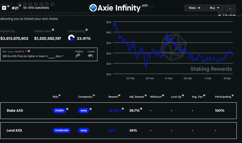
Task: Open the Buy dropdown menu
Action: (215, 8)
